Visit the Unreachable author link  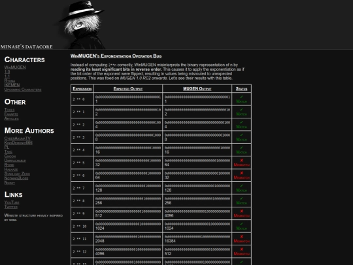(x=15, y=160)
